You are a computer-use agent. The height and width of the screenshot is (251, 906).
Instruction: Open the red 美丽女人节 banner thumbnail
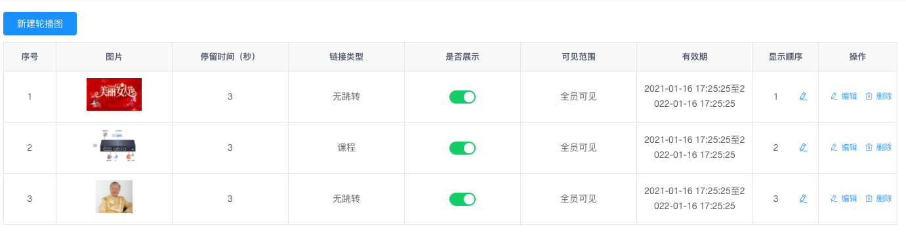114,94
